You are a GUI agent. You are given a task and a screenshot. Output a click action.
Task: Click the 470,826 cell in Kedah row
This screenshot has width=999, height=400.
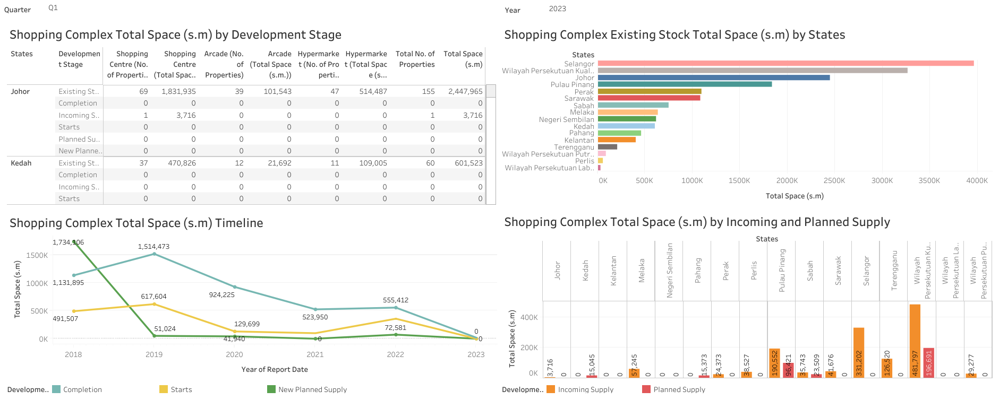click(x=182, y=163)
